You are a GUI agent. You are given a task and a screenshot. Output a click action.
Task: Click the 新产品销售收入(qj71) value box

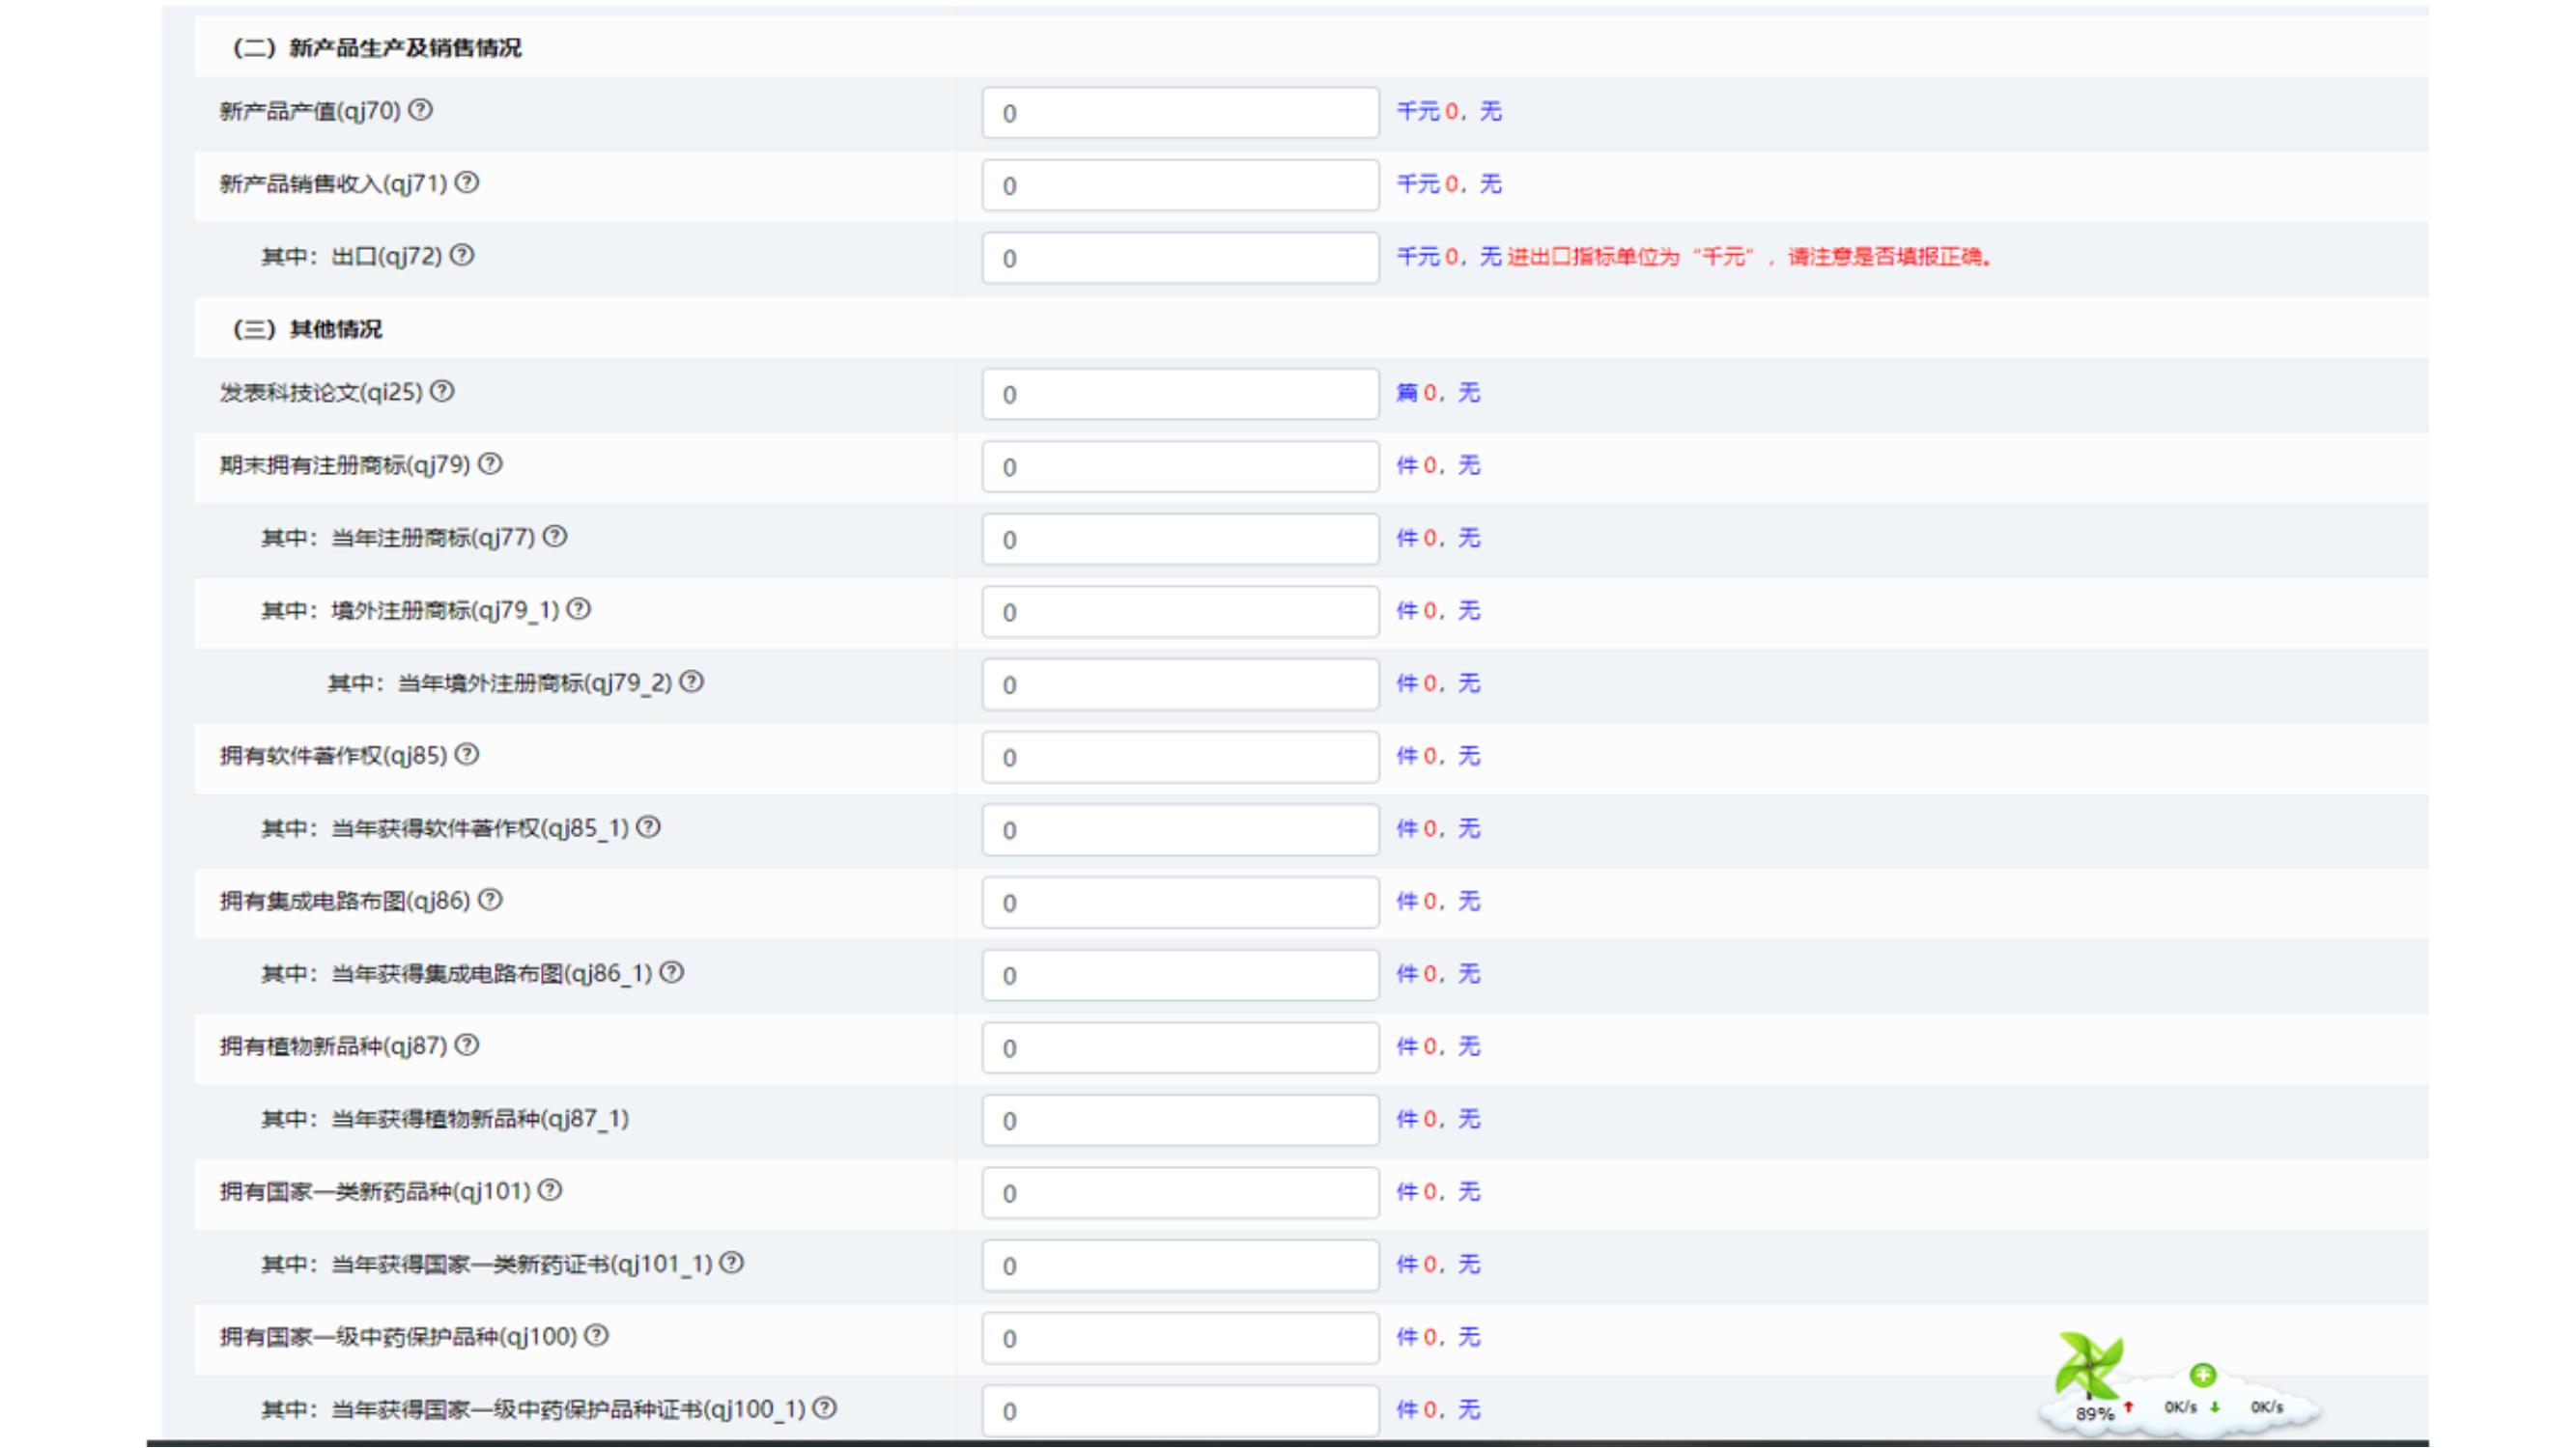pos(1180,186)
